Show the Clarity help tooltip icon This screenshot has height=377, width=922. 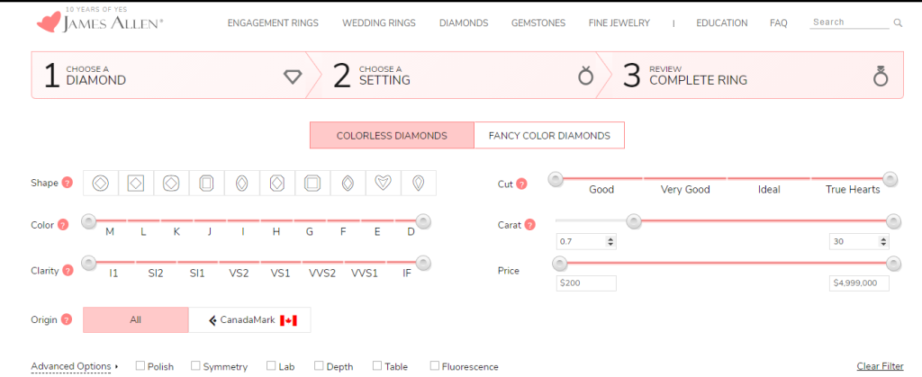tap(68, 271)
